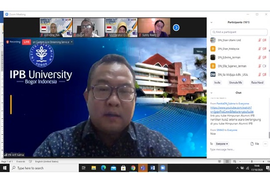Open the chat more-options ellipsis
This screenshot has width=270, height=179.
[x=265, y=144]
